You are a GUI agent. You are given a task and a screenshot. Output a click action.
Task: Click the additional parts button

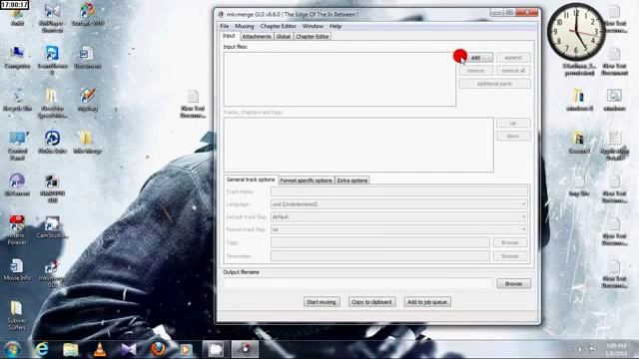pos(495,84)
